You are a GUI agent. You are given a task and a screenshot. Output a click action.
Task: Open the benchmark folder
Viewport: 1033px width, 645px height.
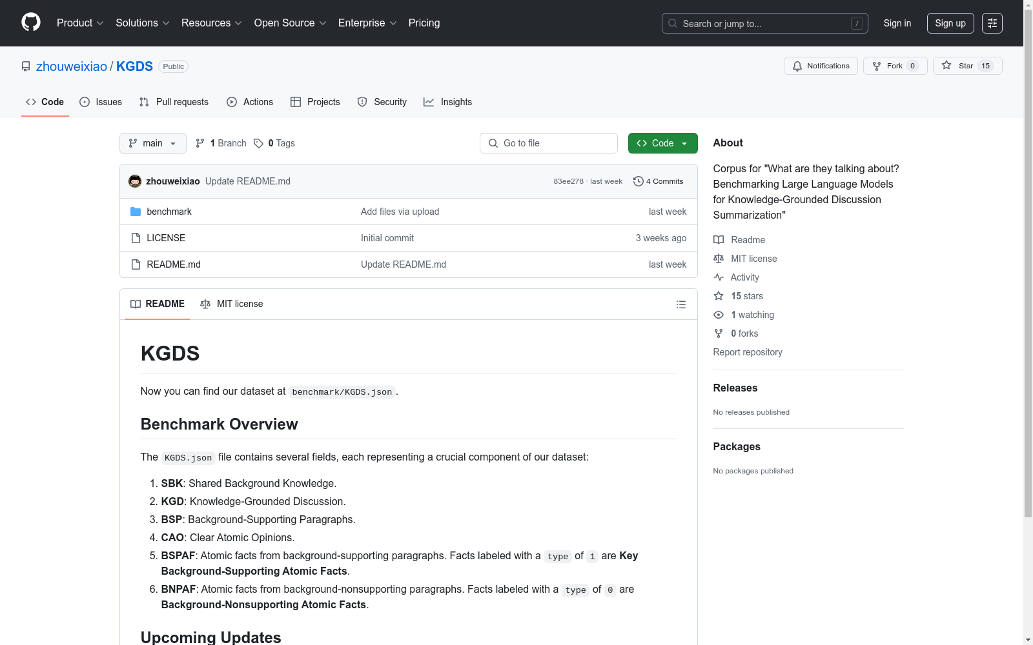[x=169, y=212]
